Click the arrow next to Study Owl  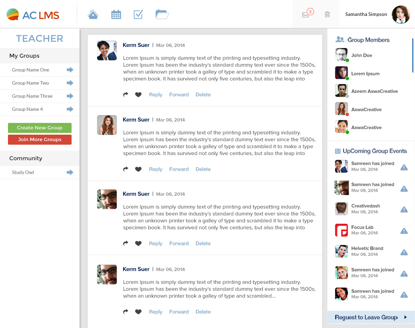(70, 172)
